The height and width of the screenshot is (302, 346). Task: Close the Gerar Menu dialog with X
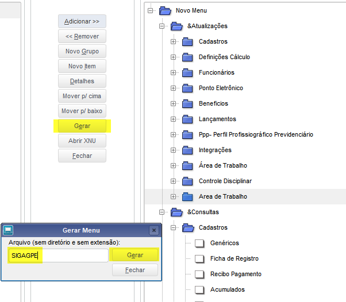[154, 230]
